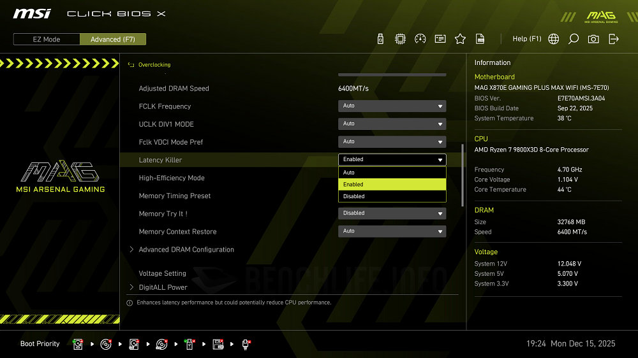Choose Auto in Latency Killer list
This screenshot has height=358, width=638.
392,173
